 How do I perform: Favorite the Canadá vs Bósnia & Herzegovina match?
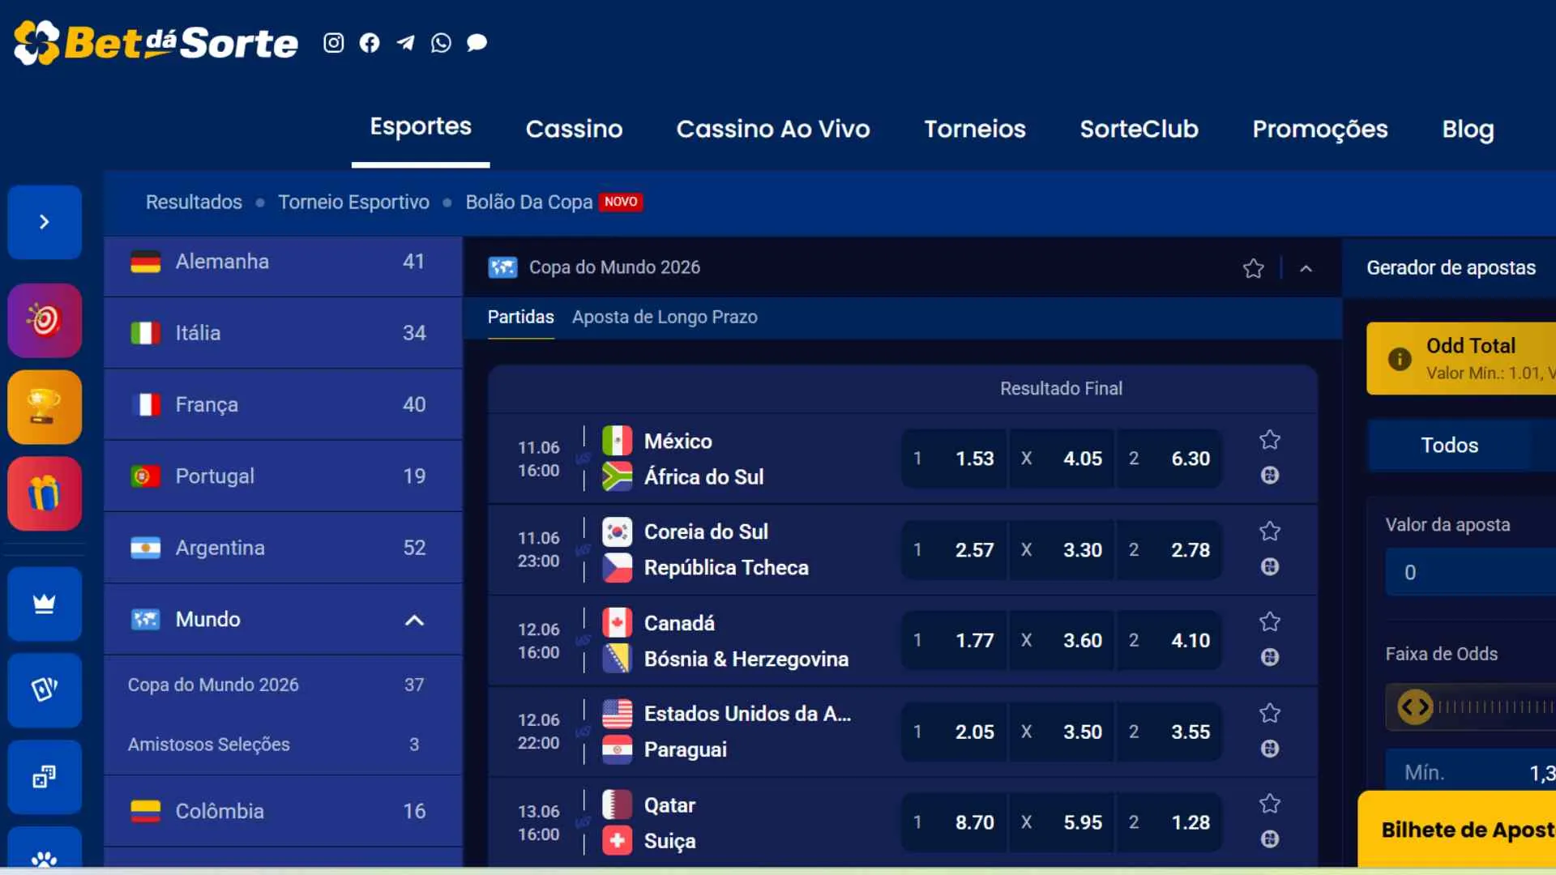point(1270,622)
